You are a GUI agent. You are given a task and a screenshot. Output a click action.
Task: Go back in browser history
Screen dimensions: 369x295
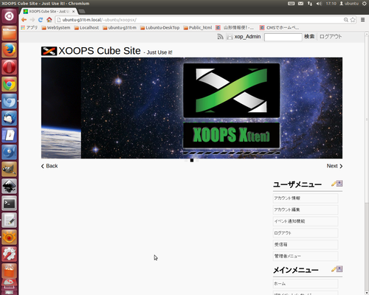tap(24, 20)
